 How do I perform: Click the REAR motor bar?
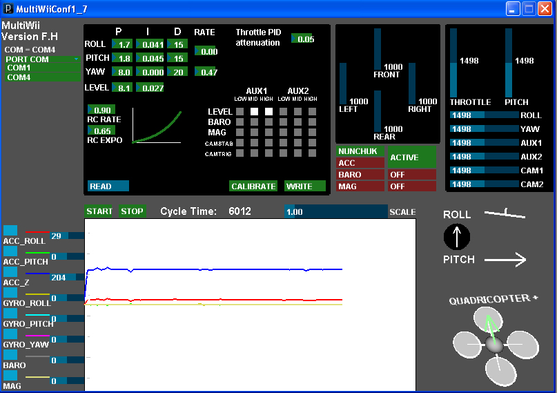coord(378,111)
